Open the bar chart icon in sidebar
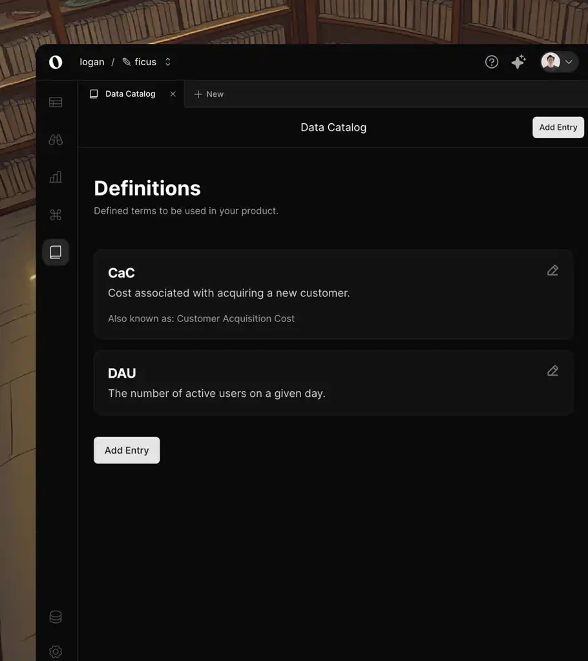Image resolution: width=588 pixels, height=661 pixels. (x=56, y=177)
